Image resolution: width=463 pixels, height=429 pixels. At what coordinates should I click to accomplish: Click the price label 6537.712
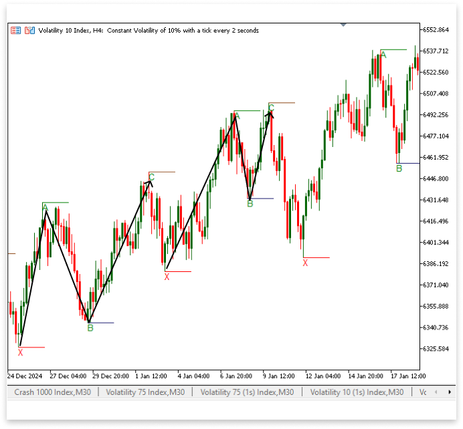tap(436, 51)
